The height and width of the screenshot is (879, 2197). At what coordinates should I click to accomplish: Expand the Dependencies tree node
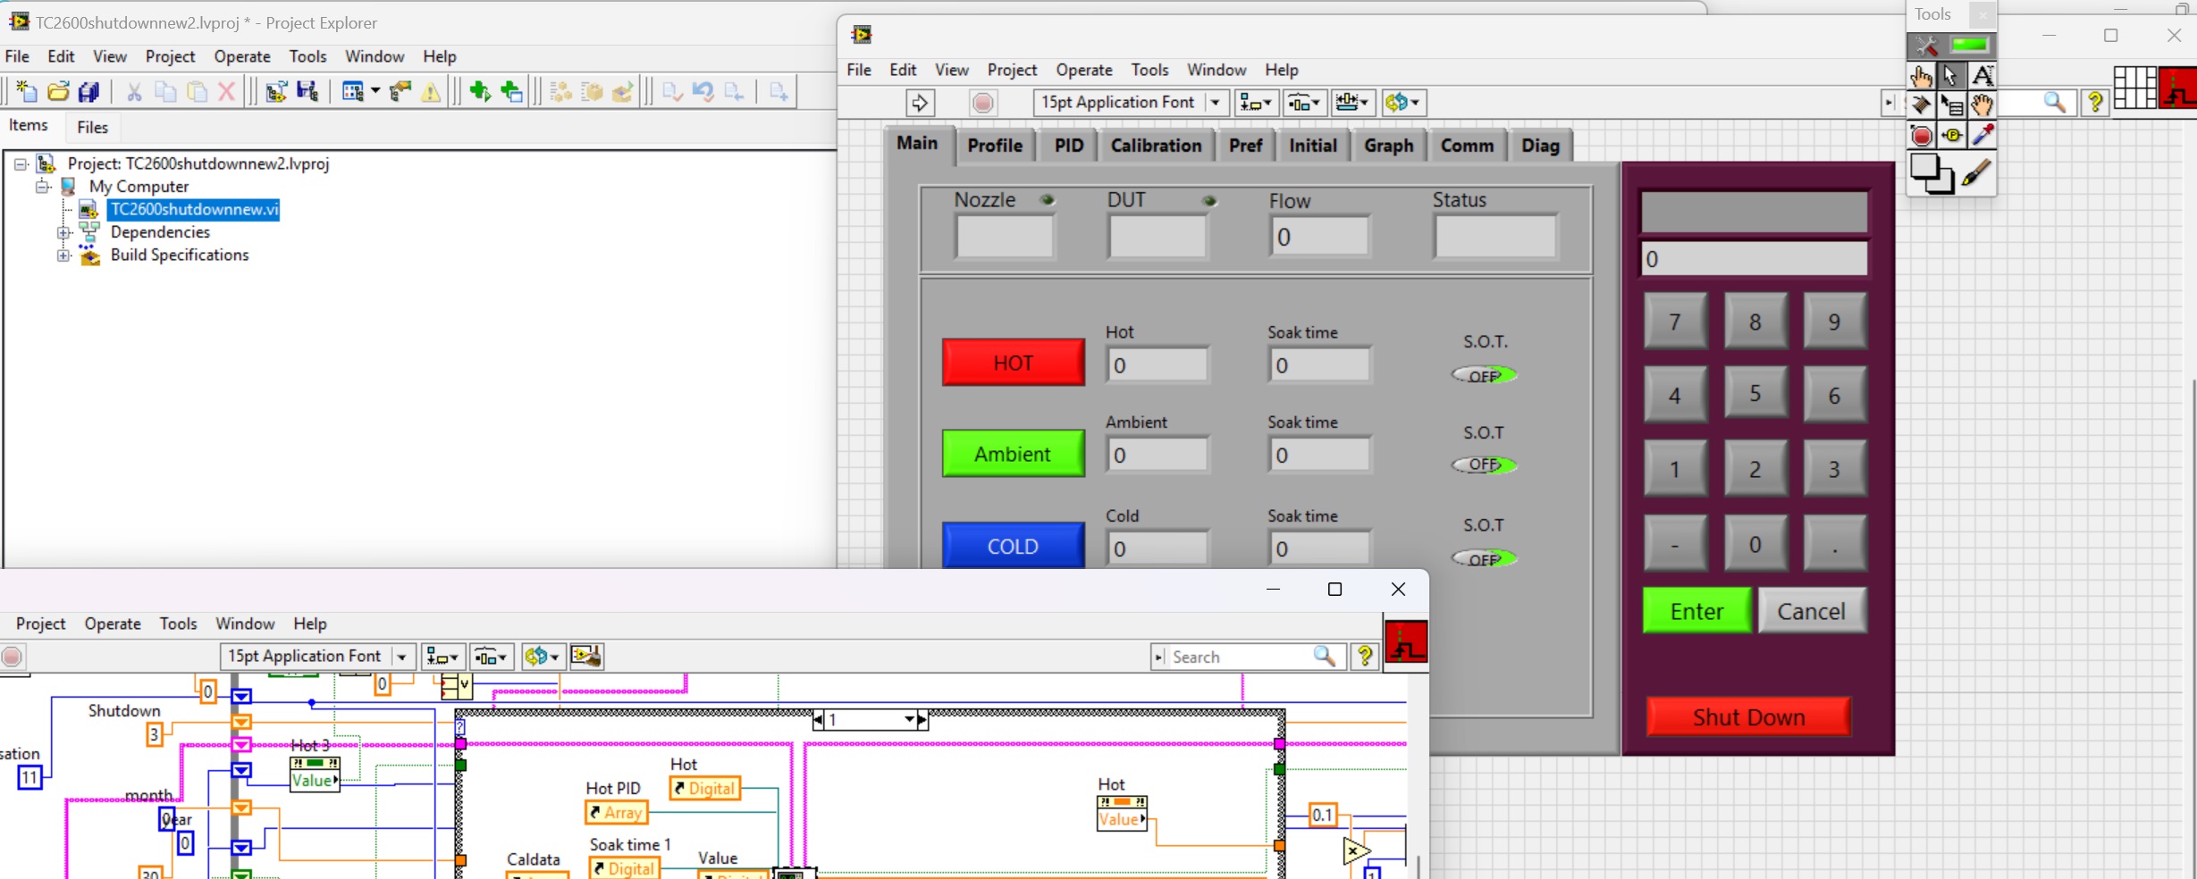(x=63, y=232)
